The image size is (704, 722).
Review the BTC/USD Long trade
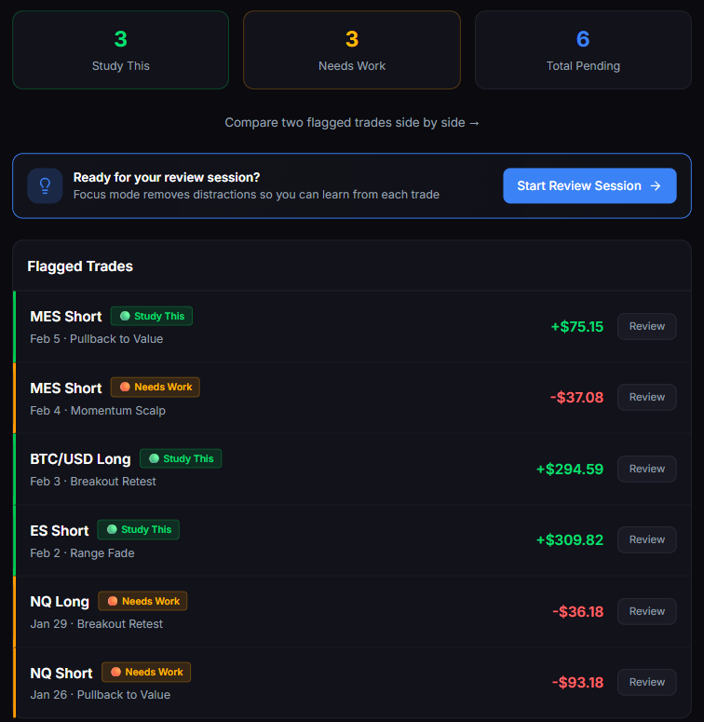click(x=646, y=469)
